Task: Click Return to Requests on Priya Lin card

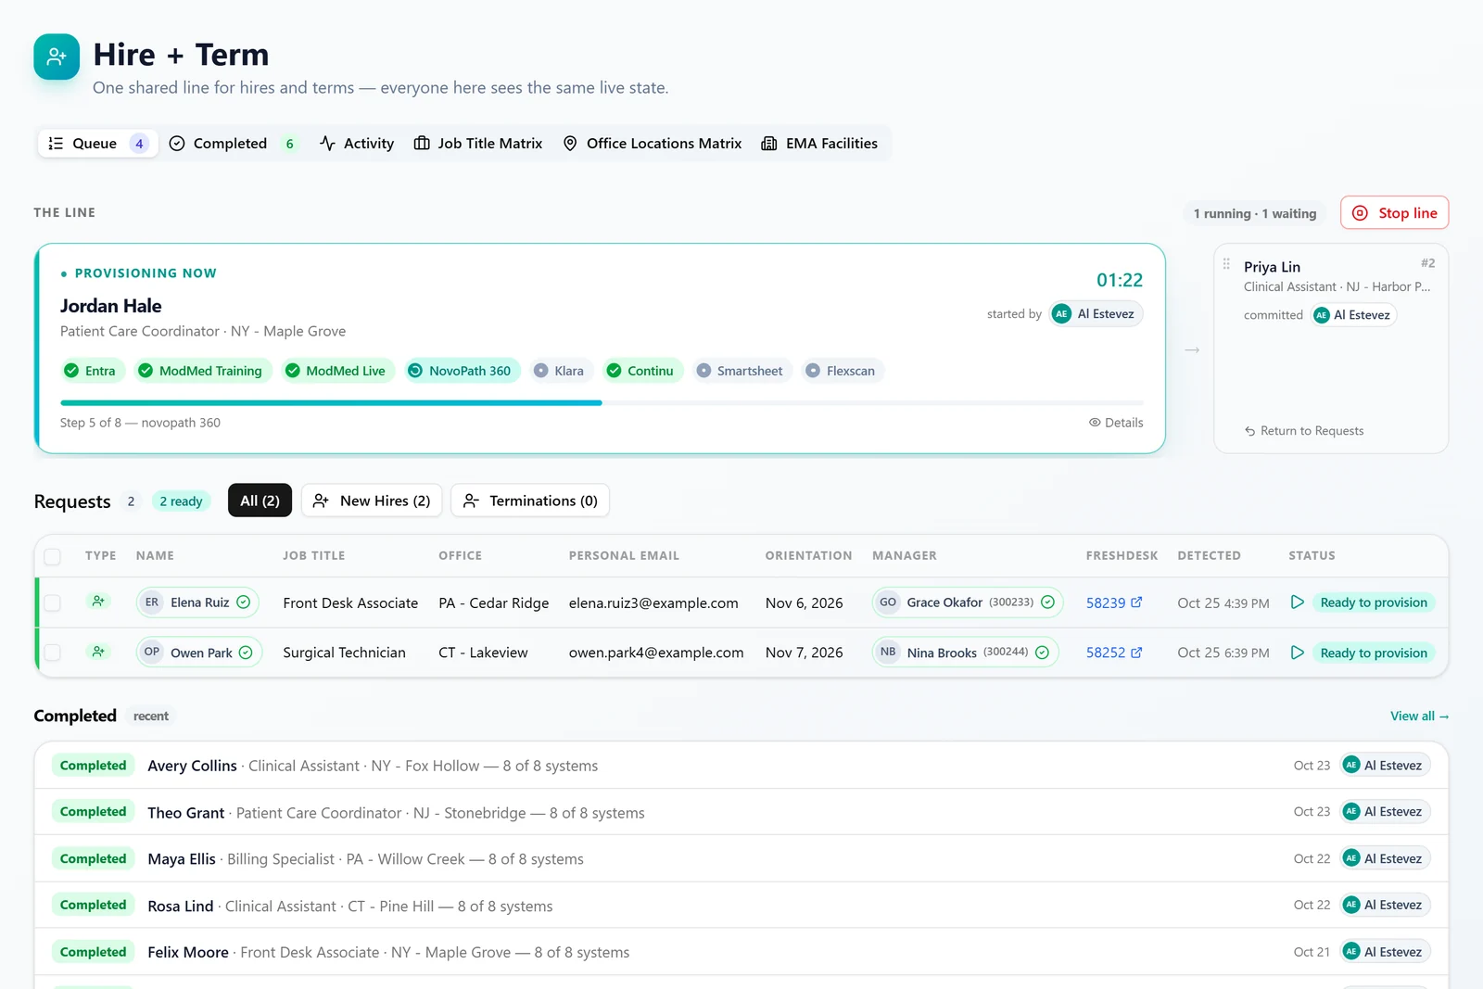Action: pyautogui.click(x=1304, y=431)
